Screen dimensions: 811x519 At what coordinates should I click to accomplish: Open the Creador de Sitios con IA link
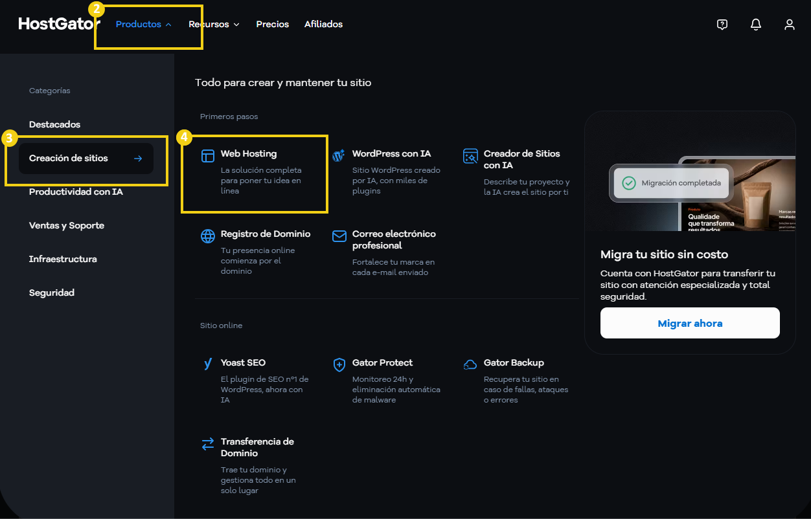point(522,159)
